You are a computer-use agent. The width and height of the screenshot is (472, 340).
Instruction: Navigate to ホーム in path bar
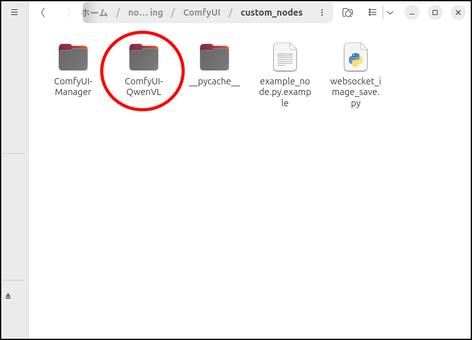[x=96, y=12]
